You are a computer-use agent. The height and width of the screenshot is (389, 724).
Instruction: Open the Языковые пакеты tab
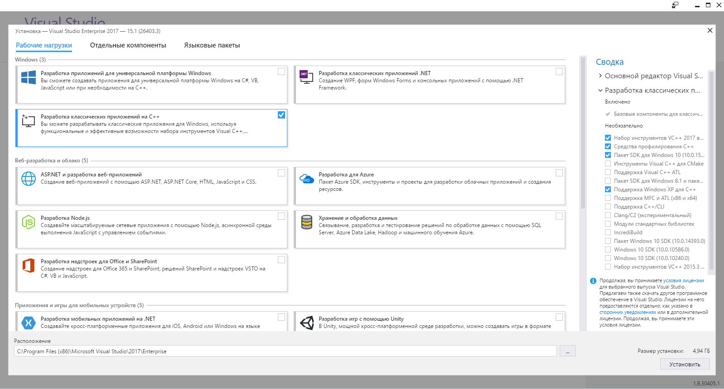coord(212,45)
